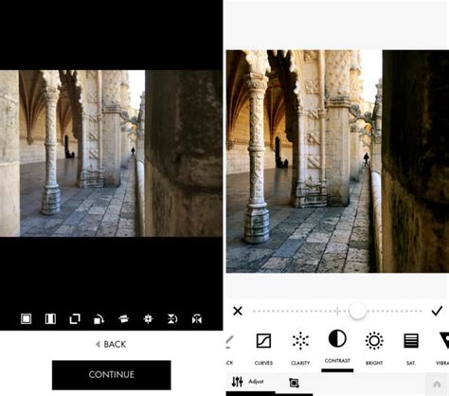Viewport: 449px width, 396px height.
Task: Open the Vibrance triangle icon
Action: point(444,340)
